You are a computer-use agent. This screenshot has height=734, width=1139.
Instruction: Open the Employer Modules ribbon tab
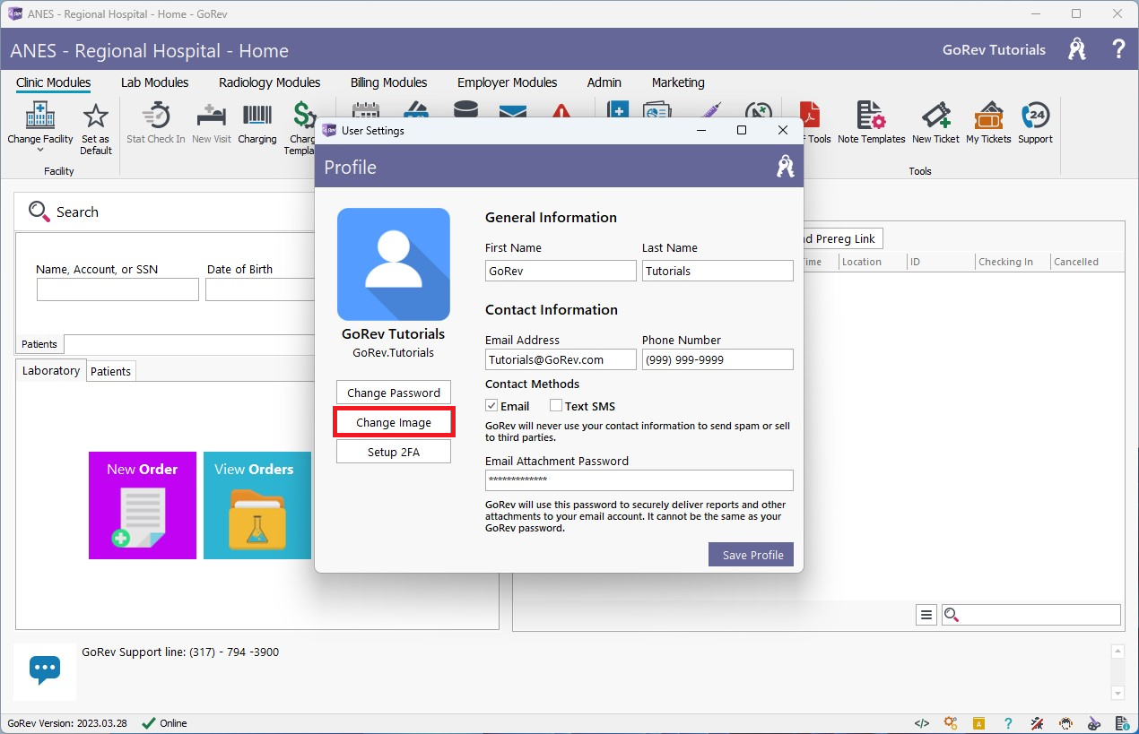click(508, 82)
